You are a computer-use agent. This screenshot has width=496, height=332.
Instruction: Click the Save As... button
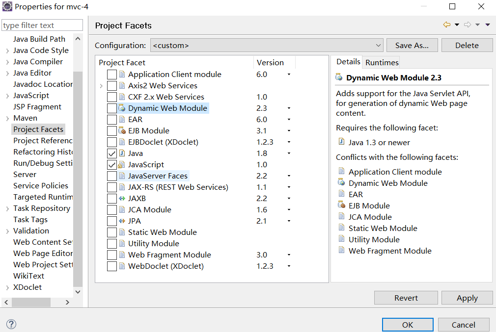point(412,46)
